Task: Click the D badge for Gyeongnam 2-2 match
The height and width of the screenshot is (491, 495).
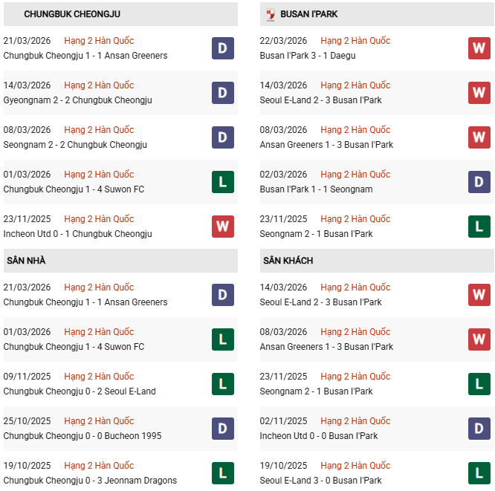Action: 223,93
